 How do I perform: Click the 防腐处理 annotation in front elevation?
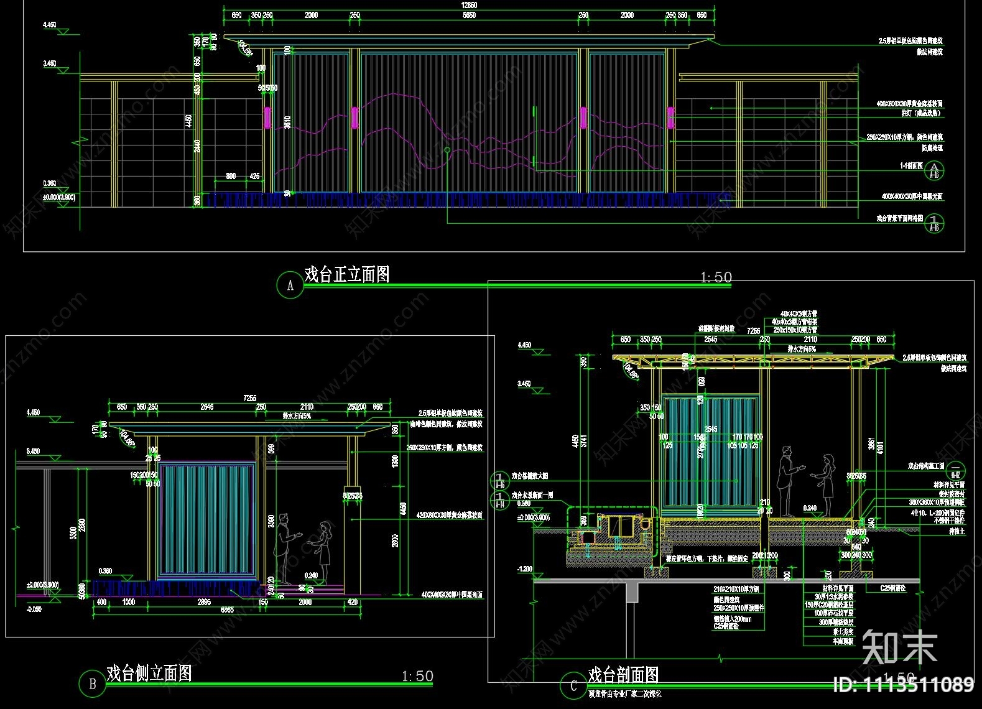click(x=932, y=149)
